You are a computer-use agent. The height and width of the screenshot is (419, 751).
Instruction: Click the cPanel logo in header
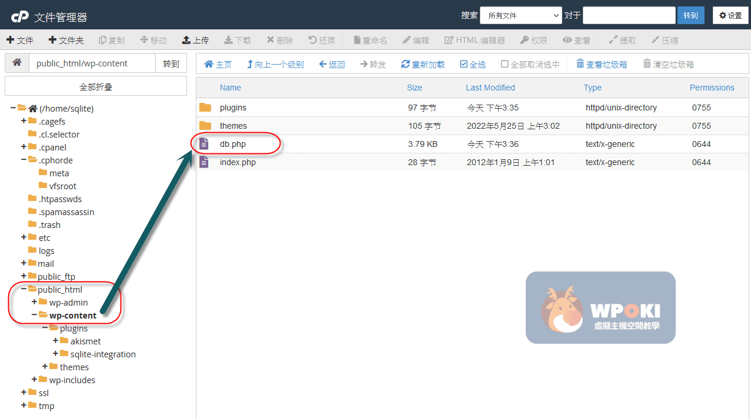pyautogui.click(x=21, y=16)
